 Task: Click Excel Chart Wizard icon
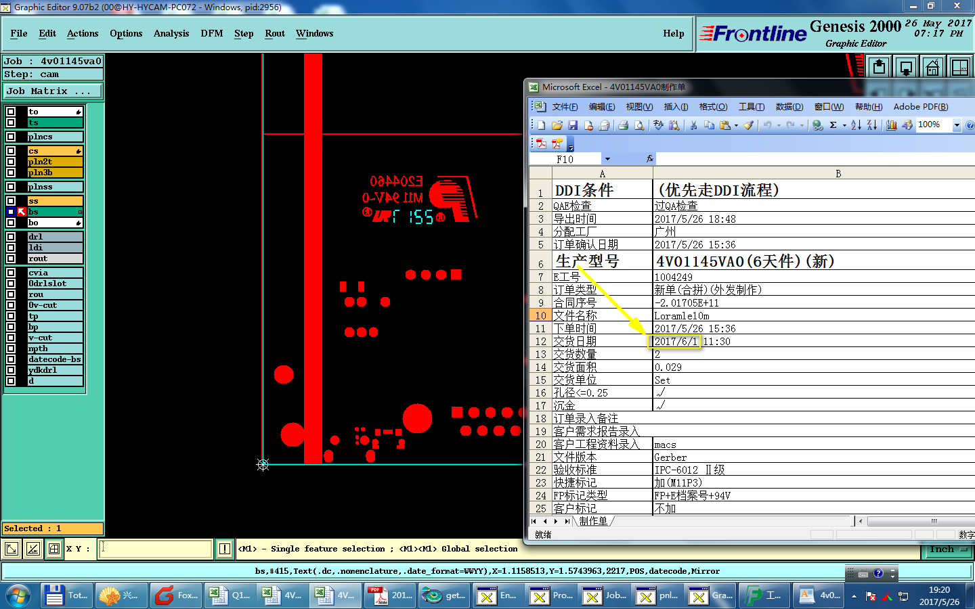[x=892, y=125]
